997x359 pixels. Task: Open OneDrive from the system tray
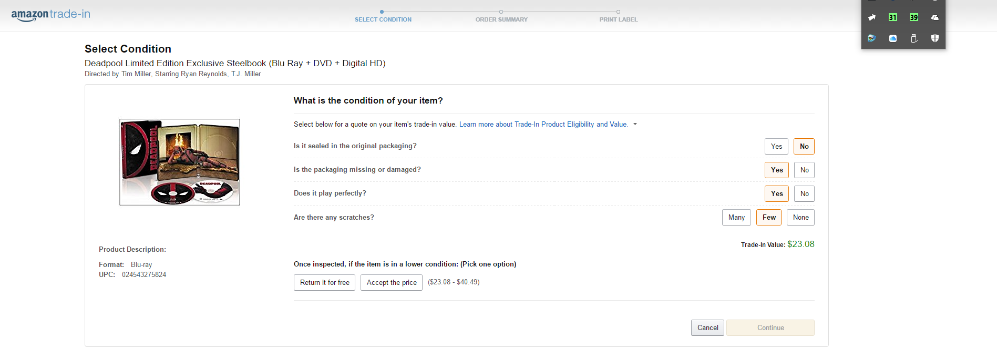[935, 17]
